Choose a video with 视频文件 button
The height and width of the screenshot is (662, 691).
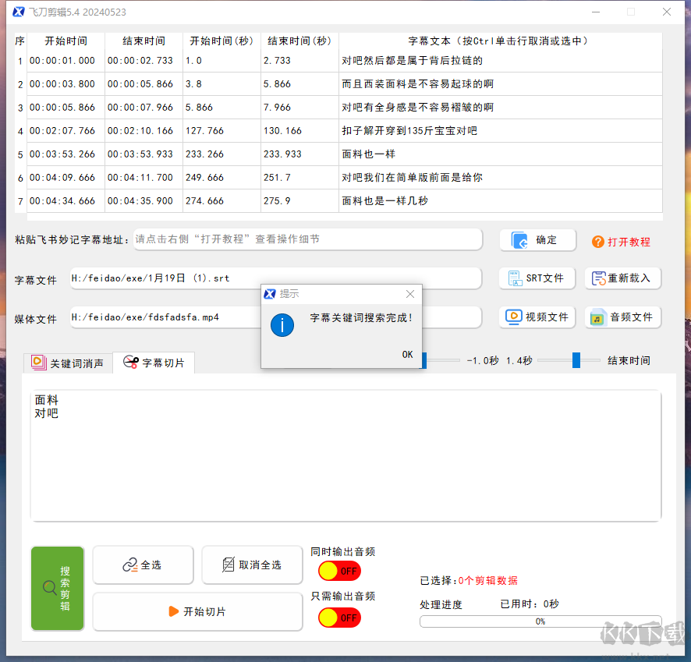pos(537,317)
